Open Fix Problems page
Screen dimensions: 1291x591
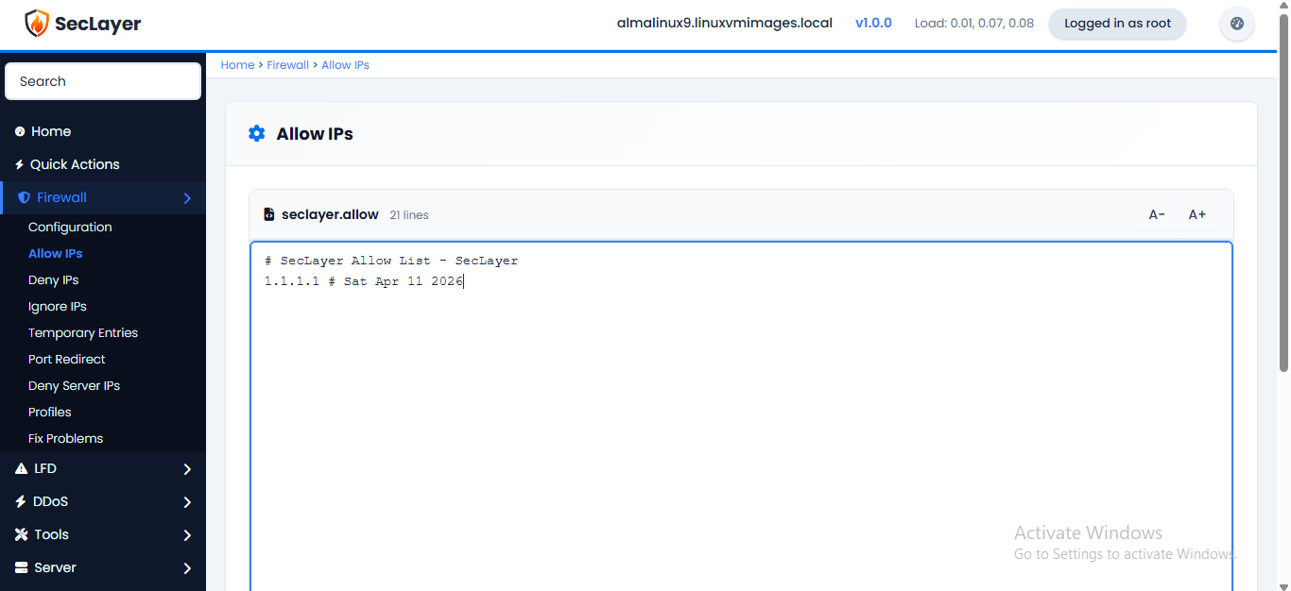(66, 438)
